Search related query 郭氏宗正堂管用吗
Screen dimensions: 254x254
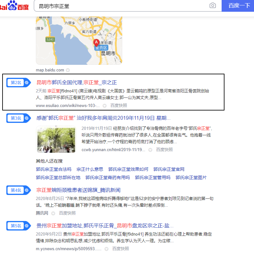point(153,177)
